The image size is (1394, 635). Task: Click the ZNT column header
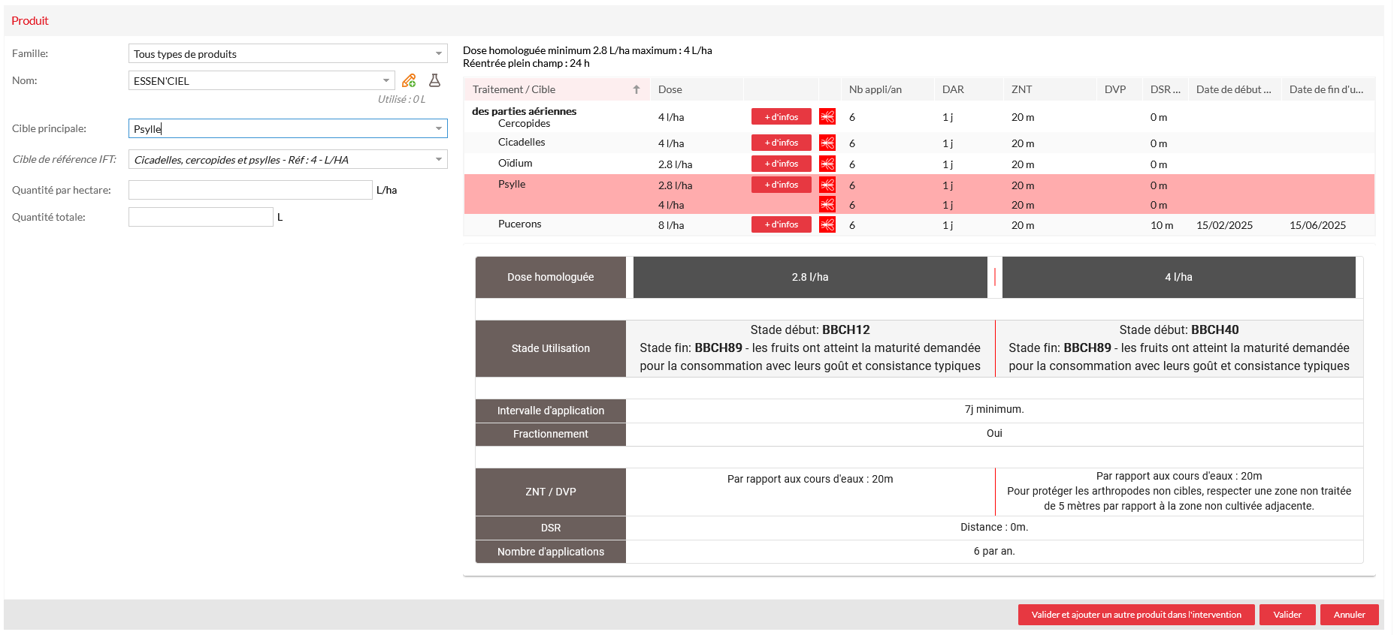[1021, 89]
